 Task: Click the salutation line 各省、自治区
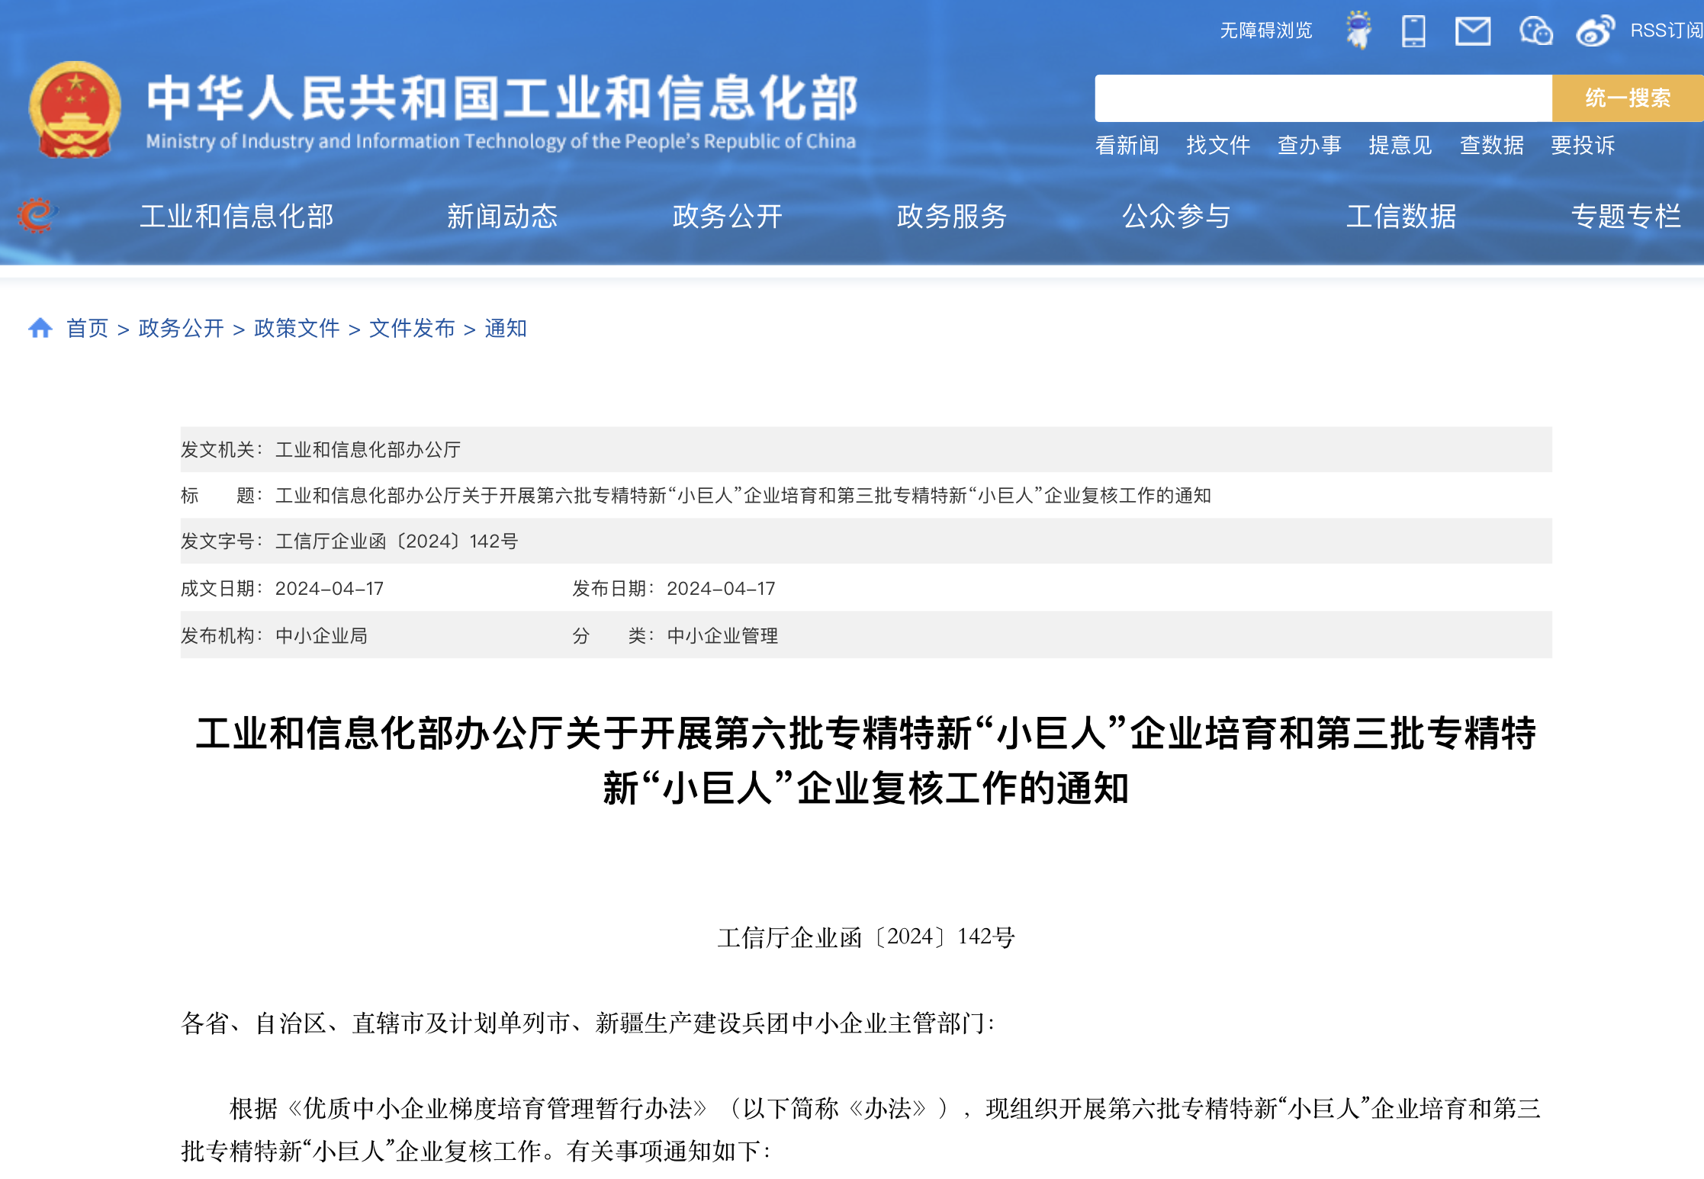click(588, 1023)
